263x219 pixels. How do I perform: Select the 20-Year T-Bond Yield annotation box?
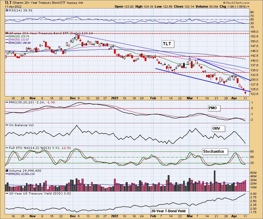pos(169,211)
